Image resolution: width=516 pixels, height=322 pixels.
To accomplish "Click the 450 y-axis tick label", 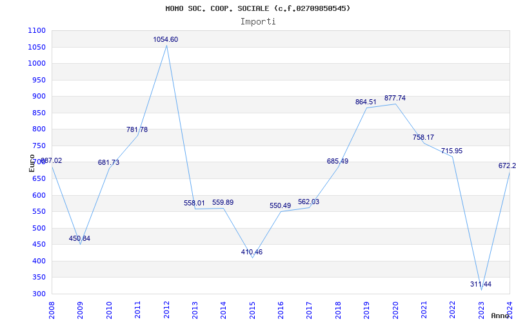I will (x=39, y=245).
